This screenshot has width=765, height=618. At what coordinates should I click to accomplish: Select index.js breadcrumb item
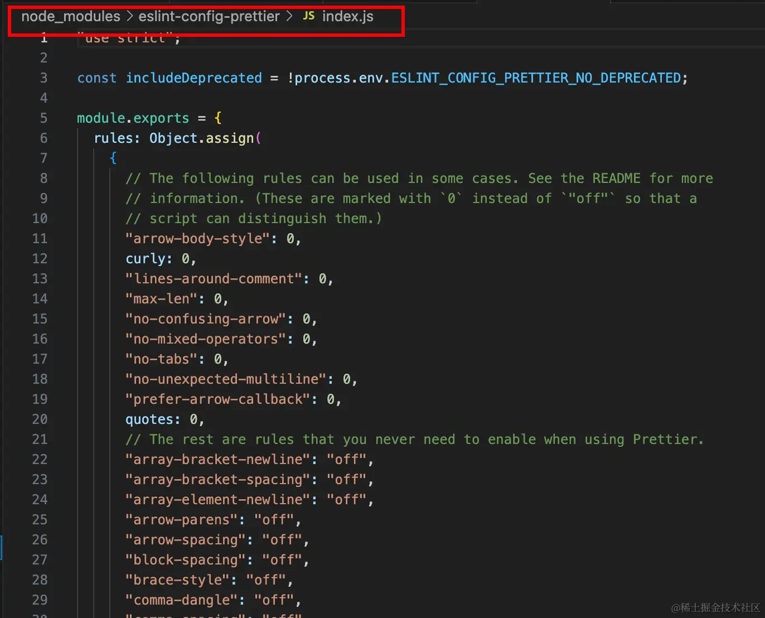tap(348, 16)
